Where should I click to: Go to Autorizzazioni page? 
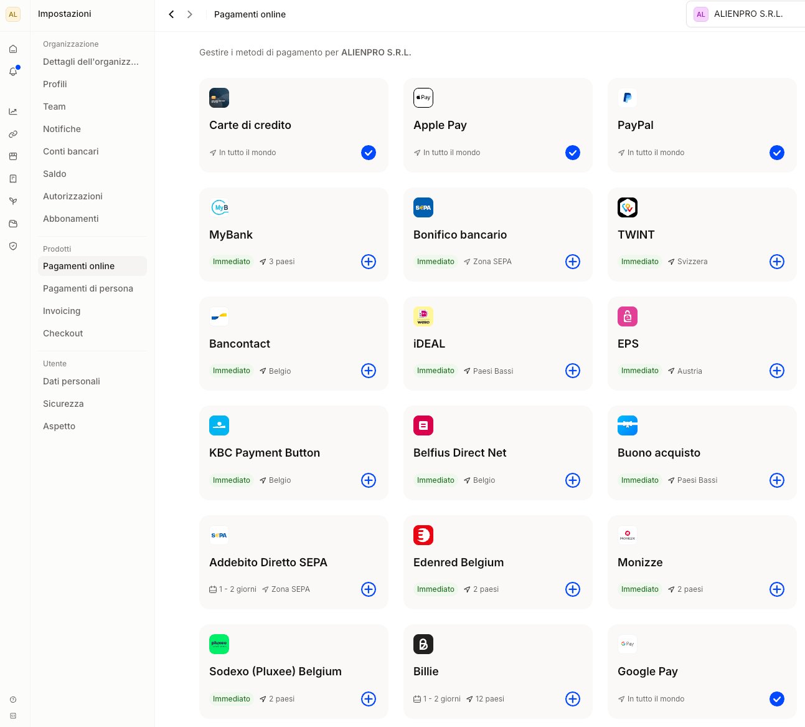[92, 196]
